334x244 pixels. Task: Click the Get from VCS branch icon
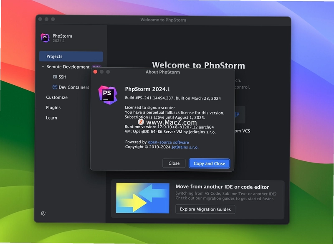point(236,114)
